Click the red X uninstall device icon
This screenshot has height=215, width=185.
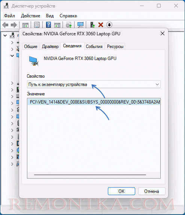pos(101,25)
